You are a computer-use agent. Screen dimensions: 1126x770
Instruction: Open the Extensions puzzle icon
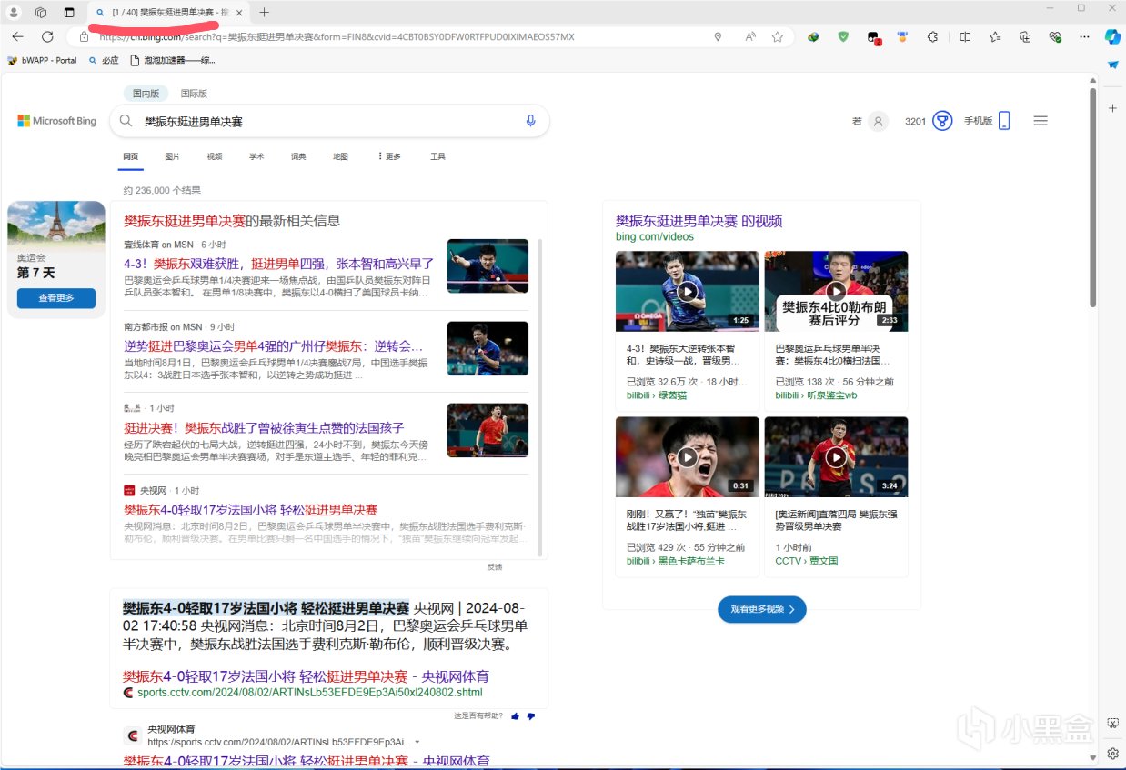[x=932, y=37]
